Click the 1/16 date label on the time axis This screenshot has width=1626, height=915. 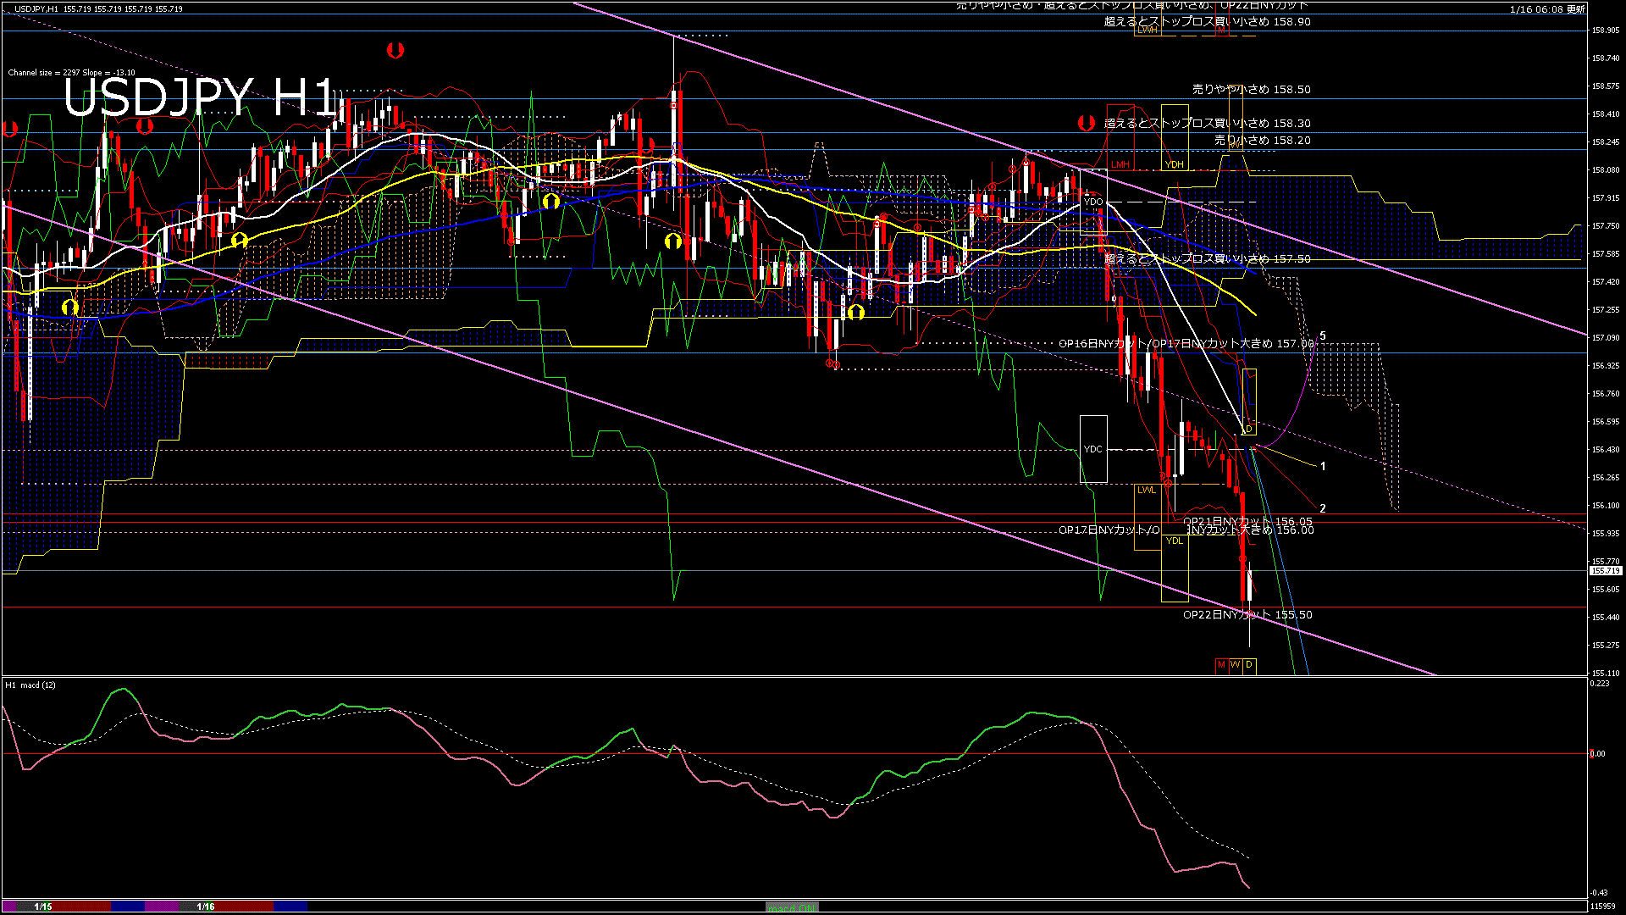[x=206, y=907]
